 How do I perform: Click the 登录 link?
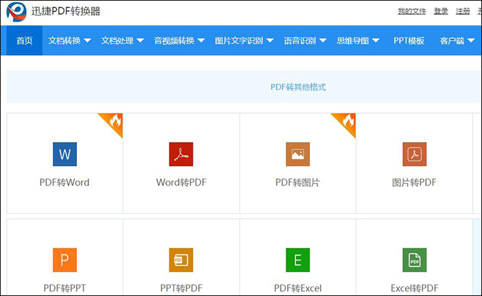pos(440,11)
